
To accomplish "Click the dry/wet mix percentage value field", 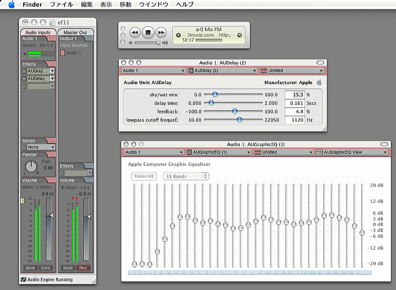I will (x=294, y=94).
